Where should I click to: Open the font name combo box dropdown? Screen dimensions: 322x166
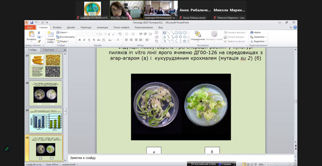[x=97, y=34]
